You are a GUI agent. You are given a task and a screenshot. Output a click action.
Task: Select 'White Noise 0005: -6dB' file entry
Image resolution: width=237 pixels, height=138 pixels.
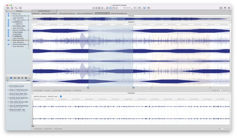(x=17, y=110)
